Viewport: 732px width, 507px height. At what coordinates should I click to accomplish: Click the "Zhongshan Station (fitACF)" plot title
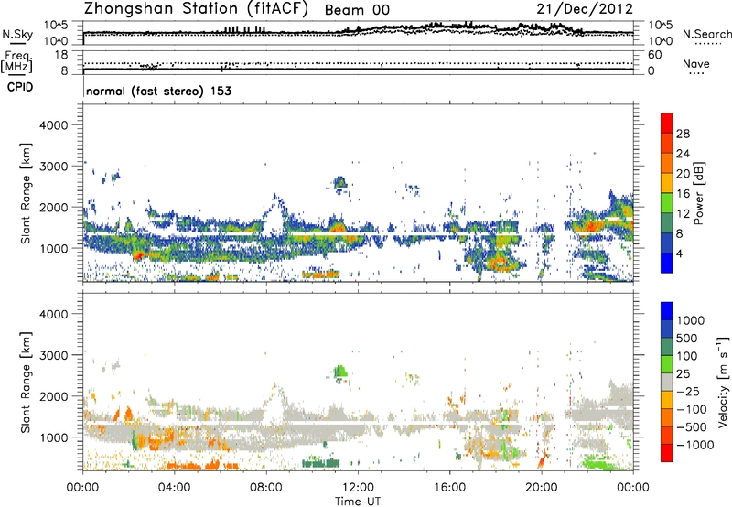click(196, 9)
